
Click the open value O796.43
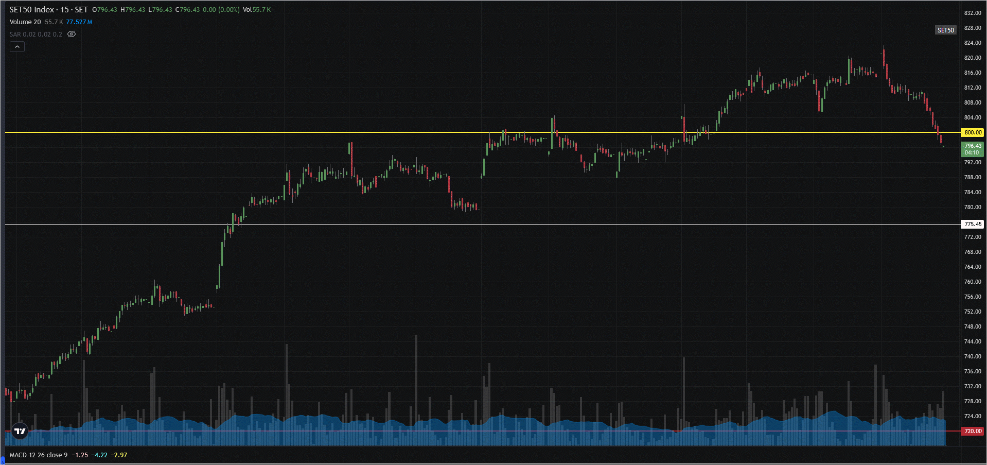tap(104, 10)
